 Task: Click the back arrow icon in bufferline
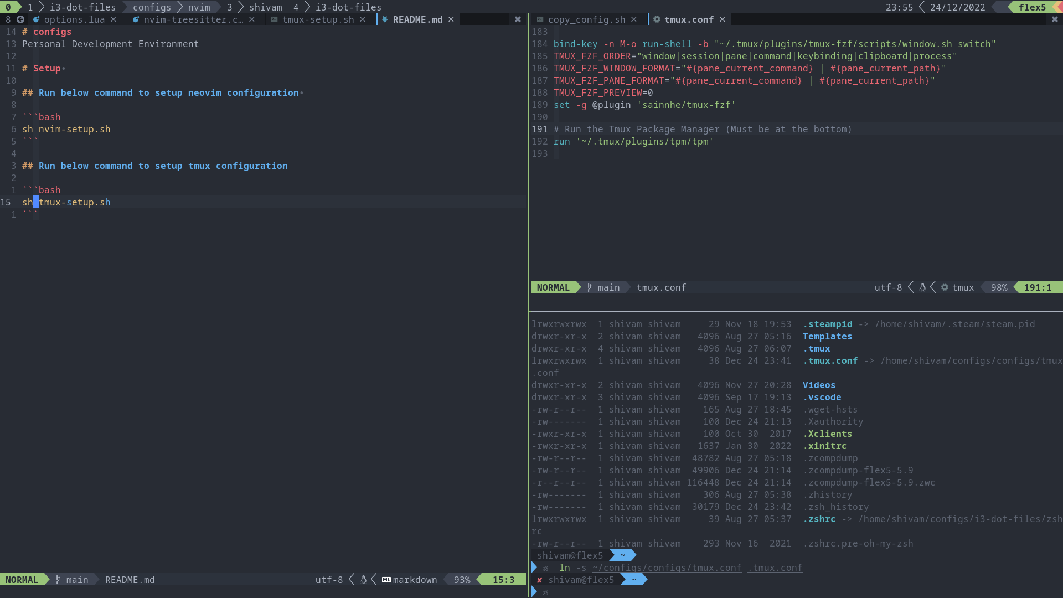[x=20, y=19]
